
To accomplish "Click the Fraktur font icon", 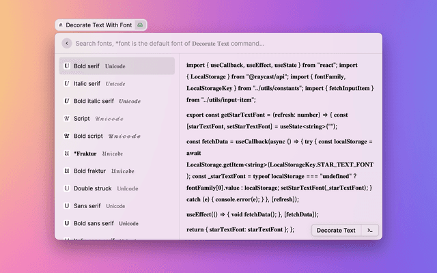I will (66, 153).
